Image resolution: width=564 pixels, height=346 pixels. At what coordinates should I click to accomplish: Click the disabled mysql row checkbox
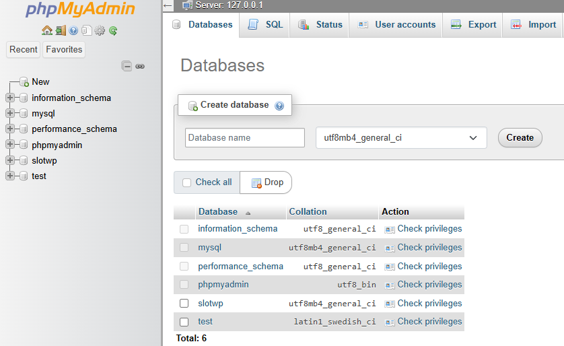click(x=184, y=248)
